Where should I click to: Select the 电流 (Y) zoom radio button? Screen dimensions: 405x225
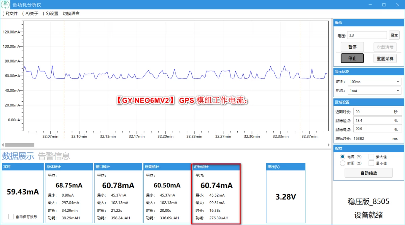pos(343,157)
